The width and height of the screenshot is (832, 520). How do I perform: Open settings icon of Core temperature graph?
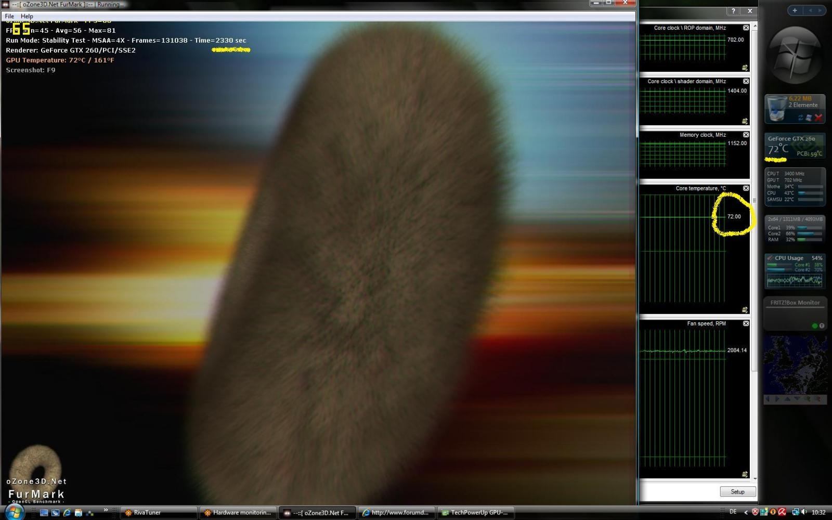click(x=745, y=310)
